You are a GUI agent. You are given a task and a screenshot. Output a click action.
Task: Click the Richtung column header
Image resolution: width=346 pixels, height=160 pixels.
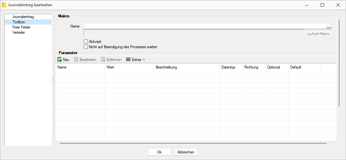[x=254, y=67]
